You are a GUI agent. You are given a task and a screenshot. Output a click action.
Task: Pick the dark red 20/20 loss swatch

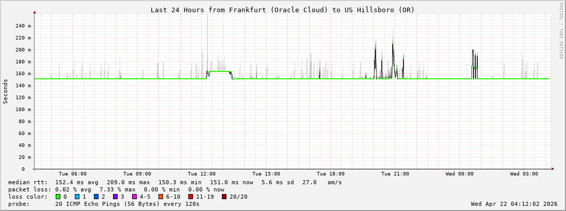coord(224,197)
